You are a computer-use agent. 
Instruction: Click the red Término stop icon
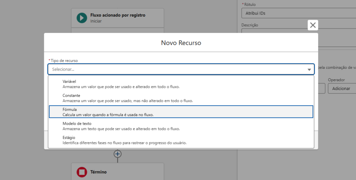coord(82,172)
